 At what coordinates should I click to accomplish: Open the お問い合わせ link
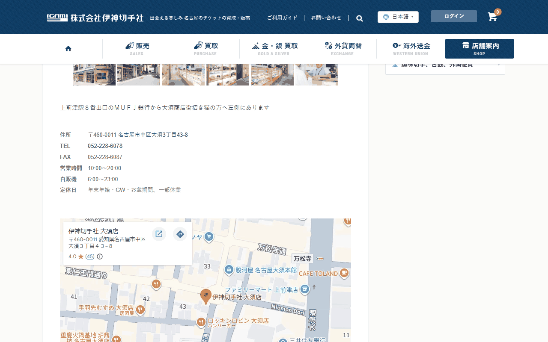[326, 18]
